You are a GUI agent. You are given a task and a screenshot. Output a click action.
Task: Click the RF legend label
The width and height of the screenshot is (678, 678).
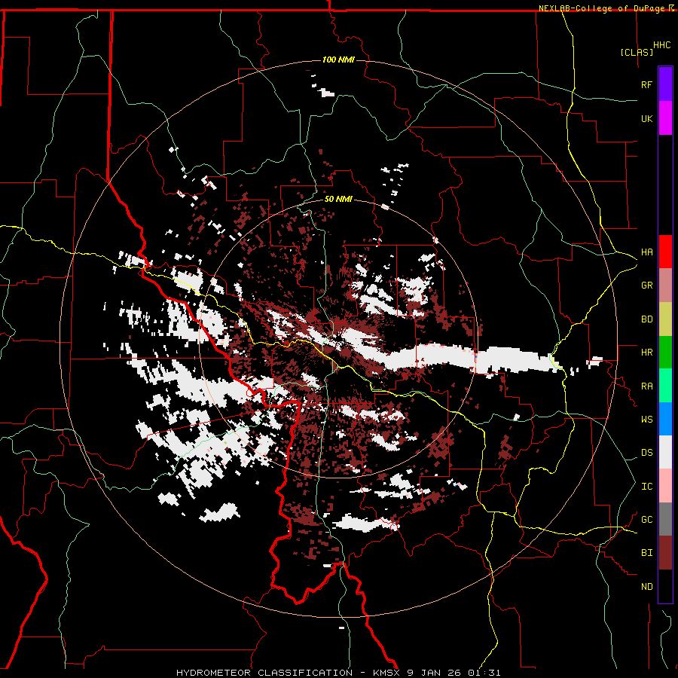point(646,84)
